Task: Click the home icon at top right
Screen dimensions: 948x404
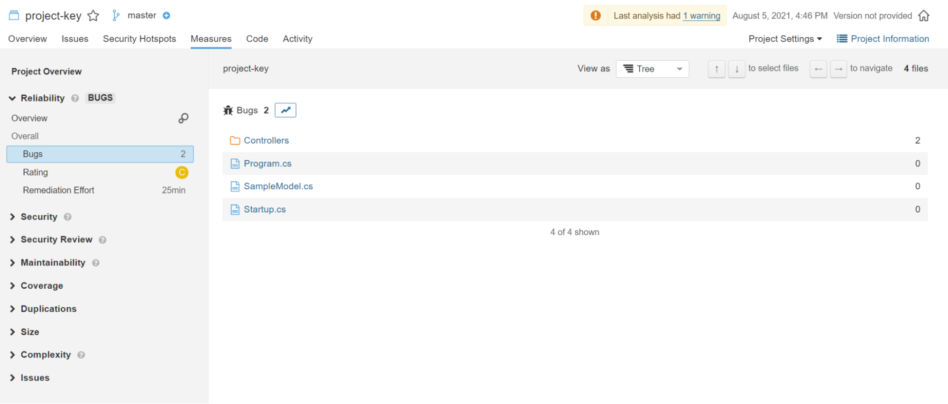Action: [x=923, y=16]
